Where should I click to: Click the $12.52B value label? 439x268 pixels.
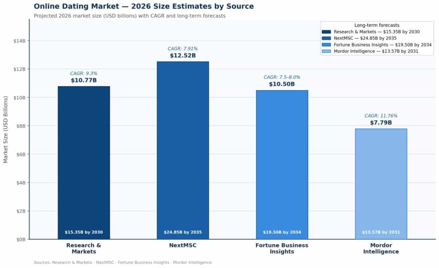tap(183, 56)
